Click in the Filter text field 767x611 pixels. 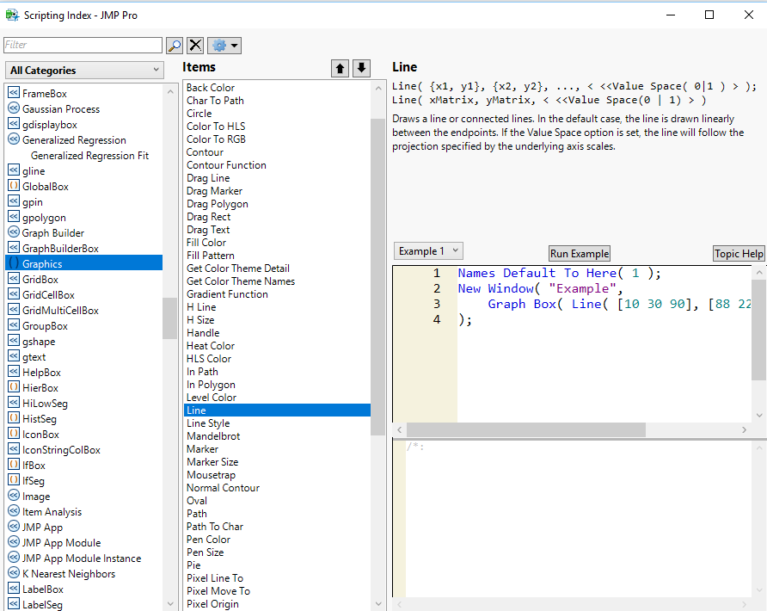click(83, 46)
